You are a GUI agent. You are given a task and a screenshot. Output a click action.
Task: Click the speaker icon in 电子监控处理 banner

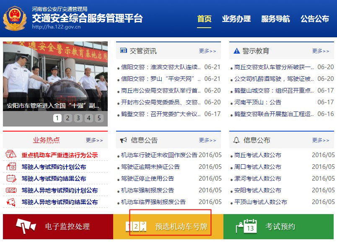[x=25, y=226]
